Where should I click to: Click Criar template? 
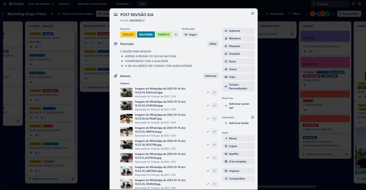(238, 161)
